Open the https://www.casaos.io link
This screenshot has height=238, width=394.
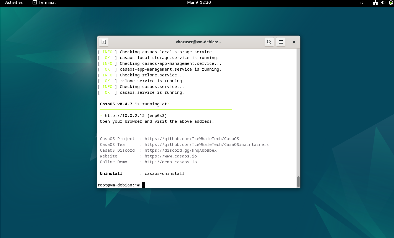click(x=171, y=156)
